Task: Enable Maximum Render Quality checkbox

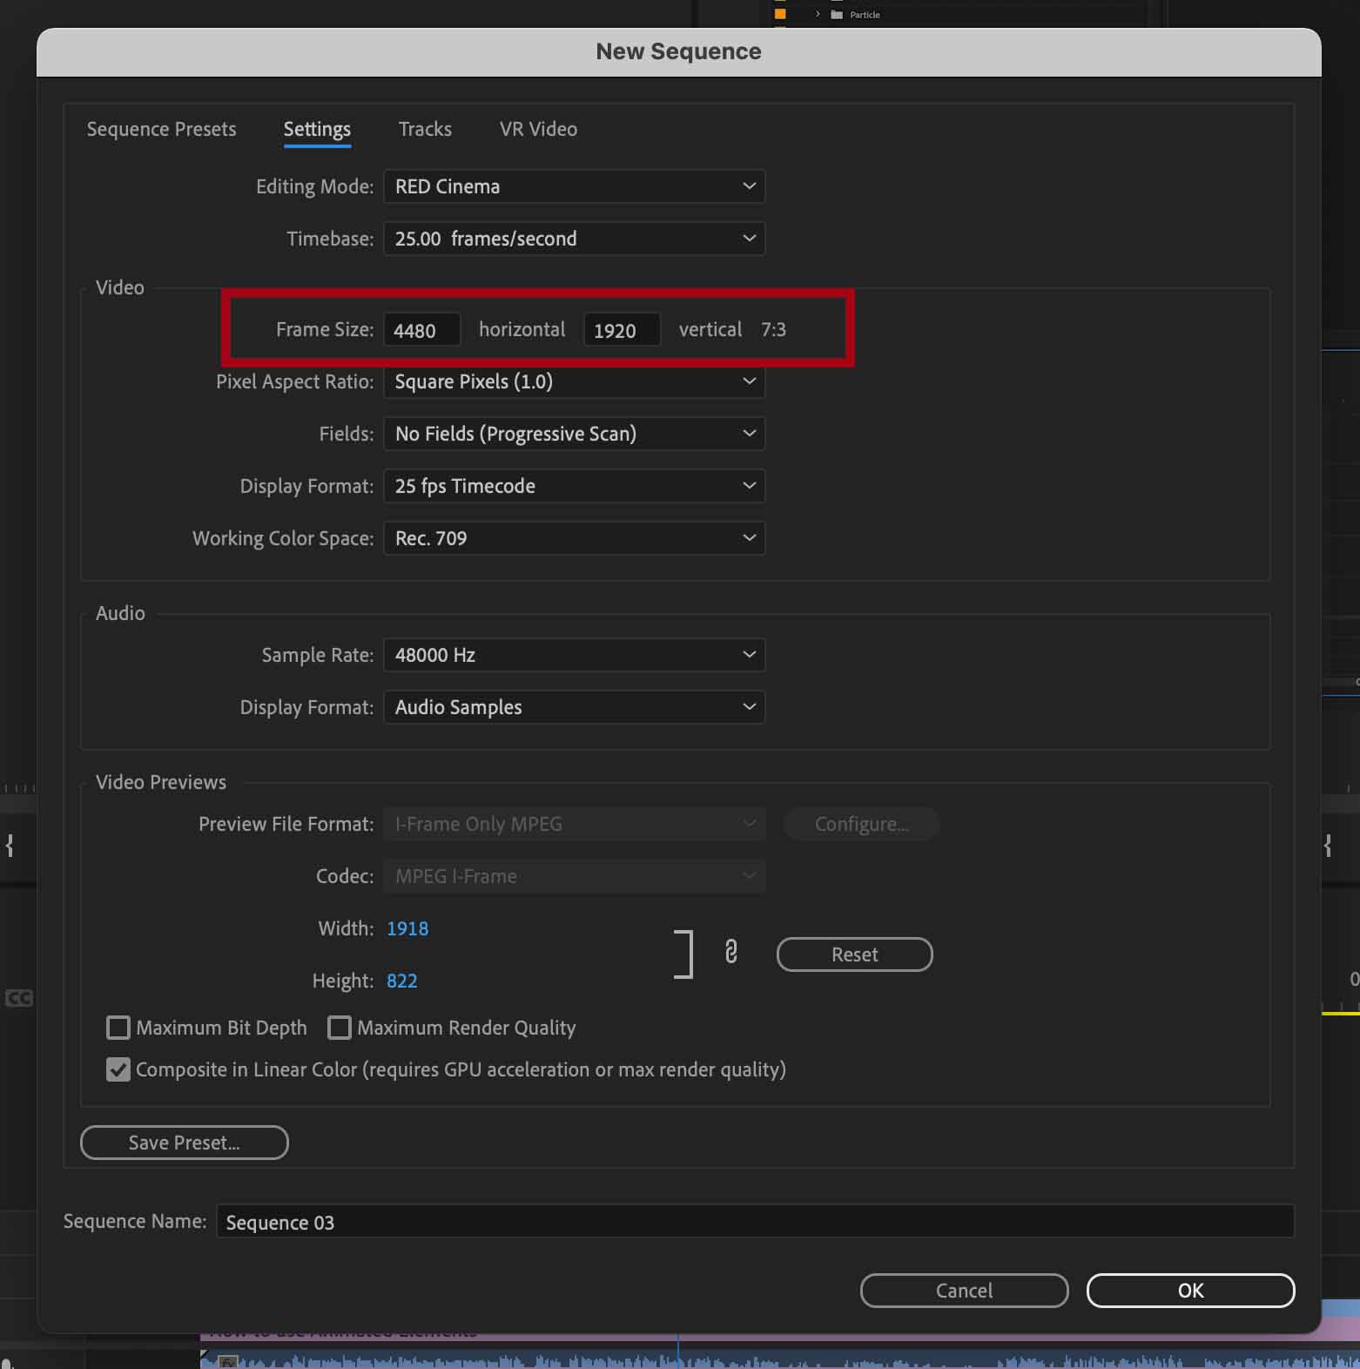Action: click(339, 1028)
